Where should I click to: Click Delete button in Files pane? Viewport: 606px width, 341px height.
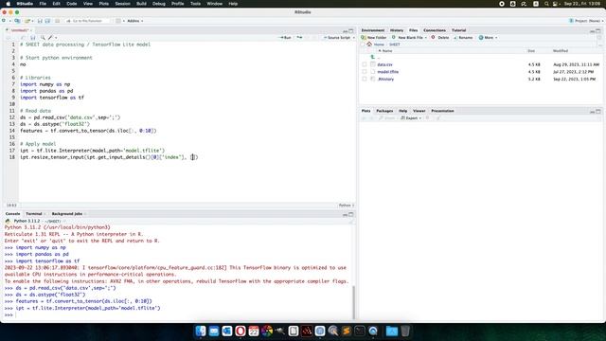click(439, 38)
